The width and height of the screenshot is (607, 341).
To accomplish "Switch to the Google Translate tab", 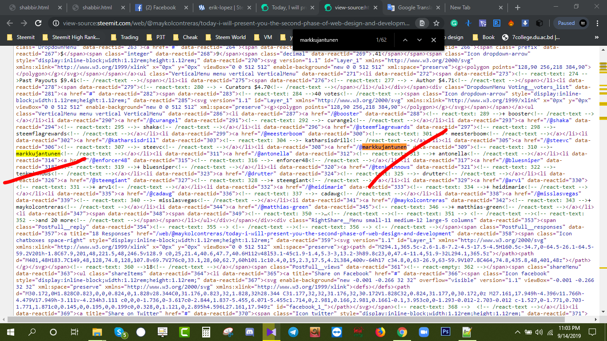I will pos(413,8).
